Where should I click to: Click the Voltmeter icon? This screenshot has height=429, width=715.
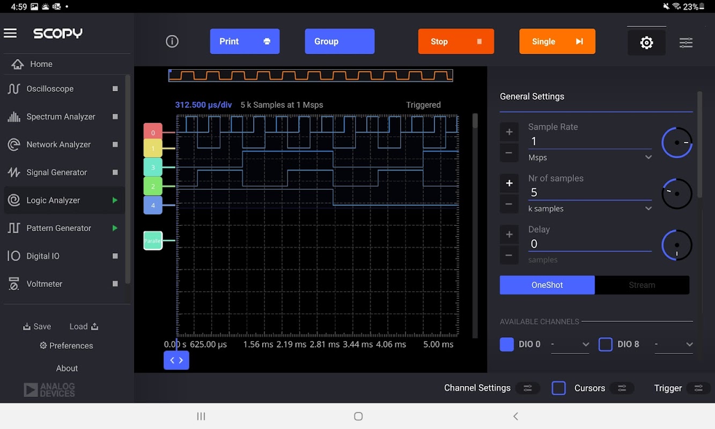pos(13,284)
